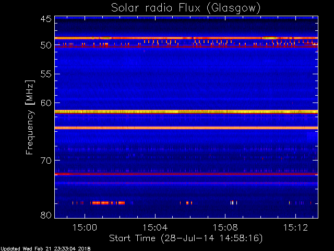
Task: Click the 45 frequency tick label
Action: pyautogui.click(x=46, y=19)
